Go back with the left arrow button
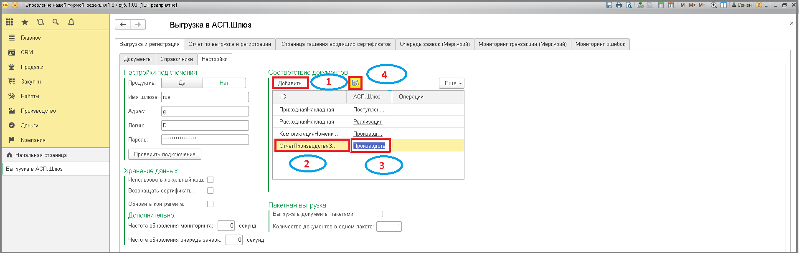This screenshot has height=253, width=799. [123, 24]
